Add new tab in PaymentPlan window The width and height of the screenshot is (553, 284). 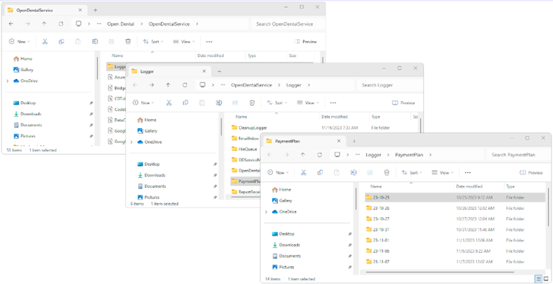point(354,141)
